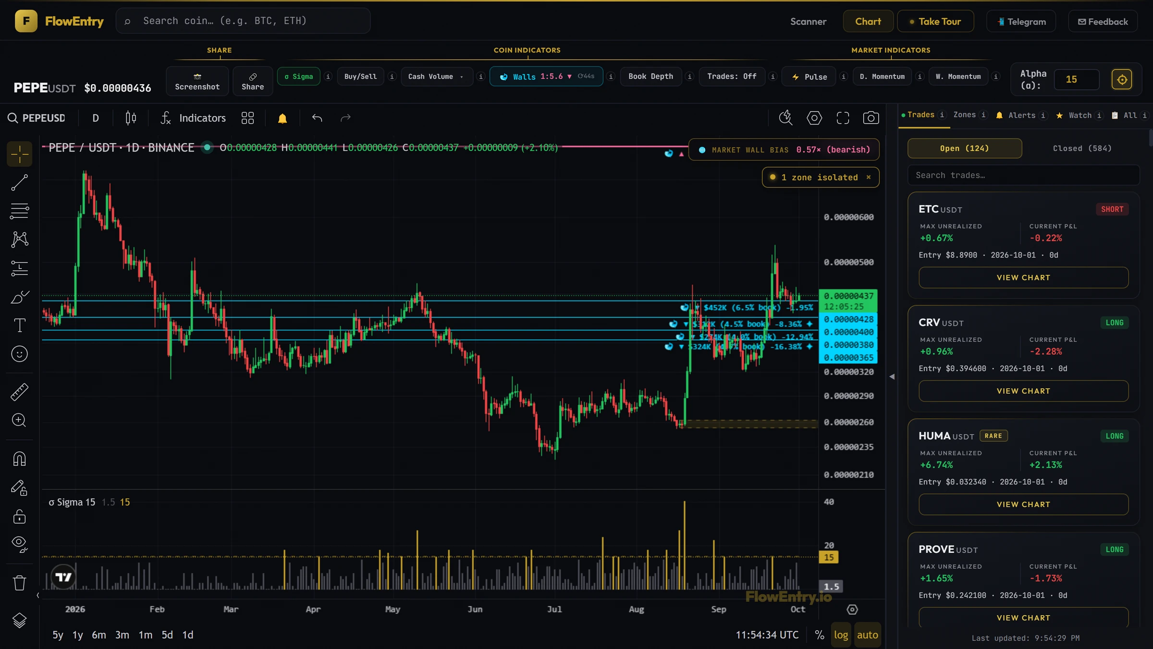1153x649 pixels.
Task: Select the 6m time range
Action: (x=98, y=635)
